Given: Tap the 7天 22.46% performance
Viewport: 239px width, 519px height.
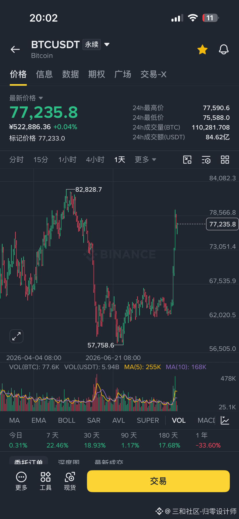Looking at the screenshot, I should [x=57, y=440].
